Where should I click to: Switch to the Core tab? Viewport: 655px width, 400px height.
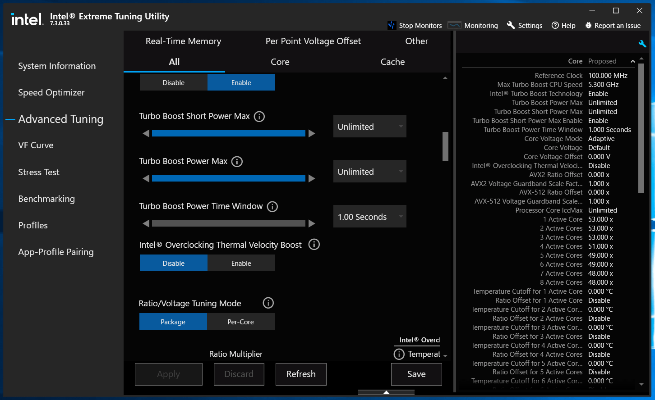coord(280,62)
